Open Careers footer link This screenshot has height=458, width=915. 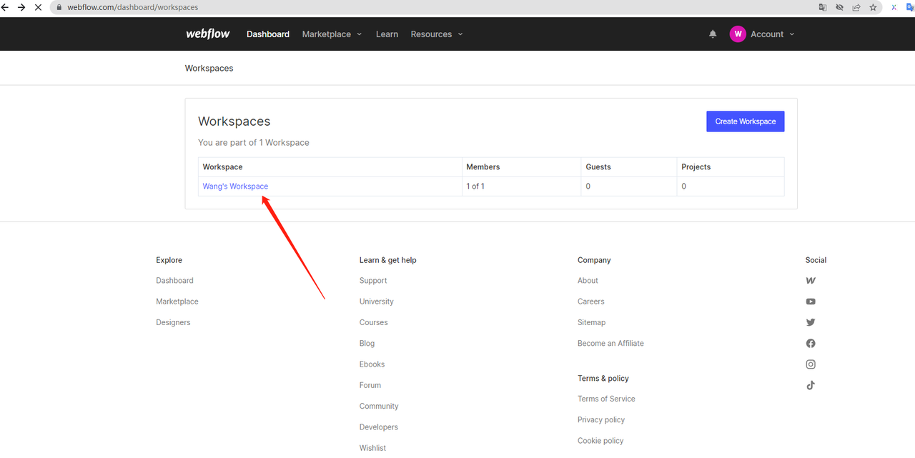591,302
